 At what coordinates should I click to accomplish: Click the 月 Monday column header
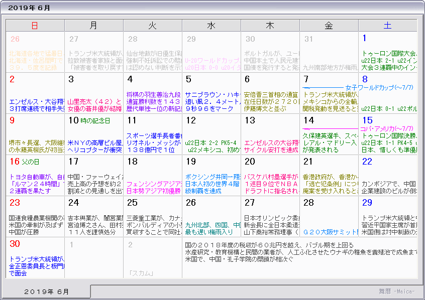click(93, 26)
